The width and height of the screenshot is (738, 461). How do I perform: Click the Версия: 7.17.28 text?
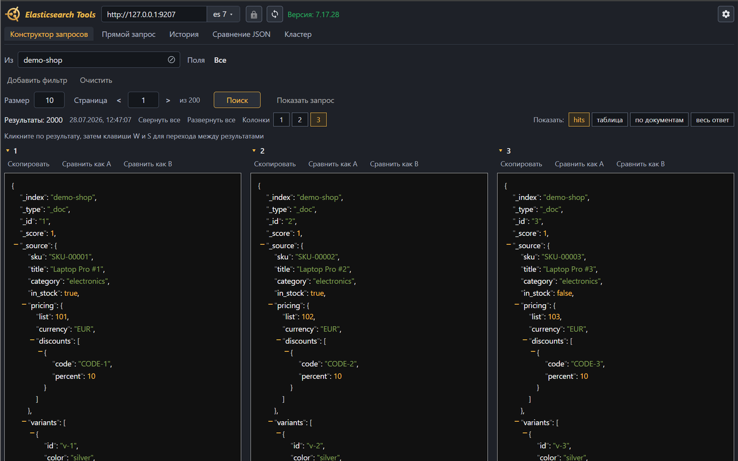click(x=313, y=14)
